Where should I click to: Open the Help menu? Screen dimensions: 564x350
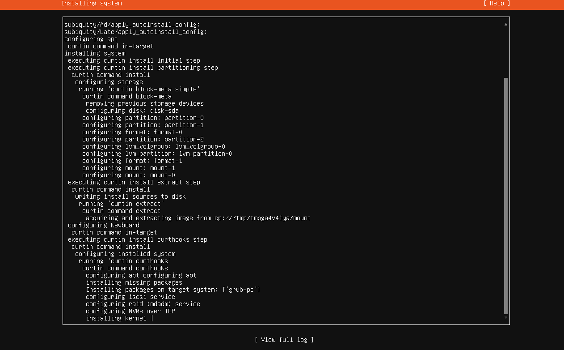coord(497,4)
